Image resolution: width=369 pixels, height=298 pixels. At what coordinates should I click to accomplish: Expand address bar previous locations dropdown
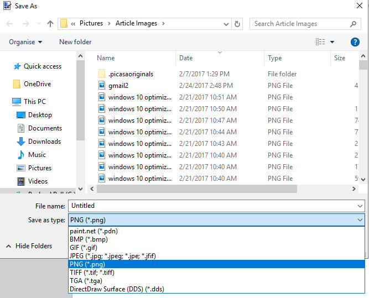click(x=226, y=24)
